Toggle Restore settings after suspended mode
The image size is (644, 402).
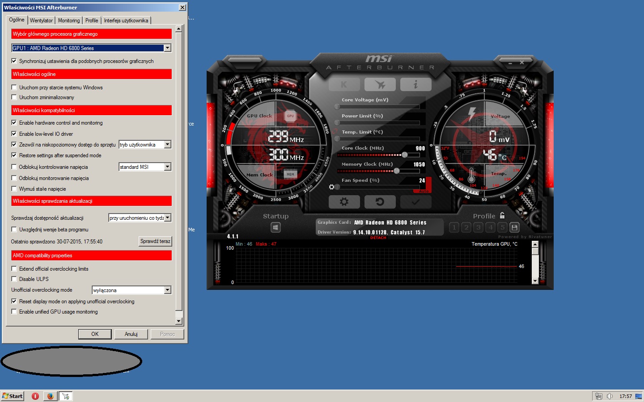click(x=14, y=155)
